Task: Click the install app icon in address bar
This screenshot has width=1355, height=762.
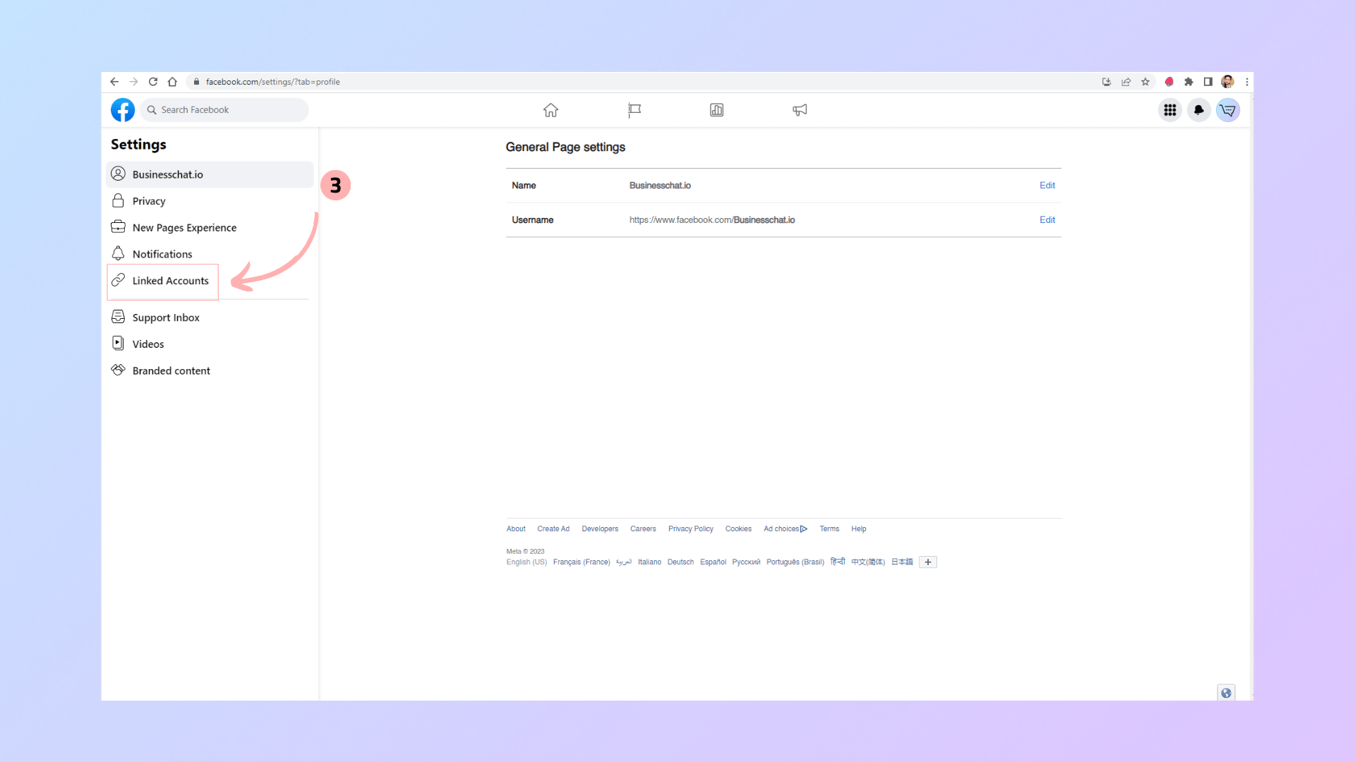Action: click(x=1107, y=82)
